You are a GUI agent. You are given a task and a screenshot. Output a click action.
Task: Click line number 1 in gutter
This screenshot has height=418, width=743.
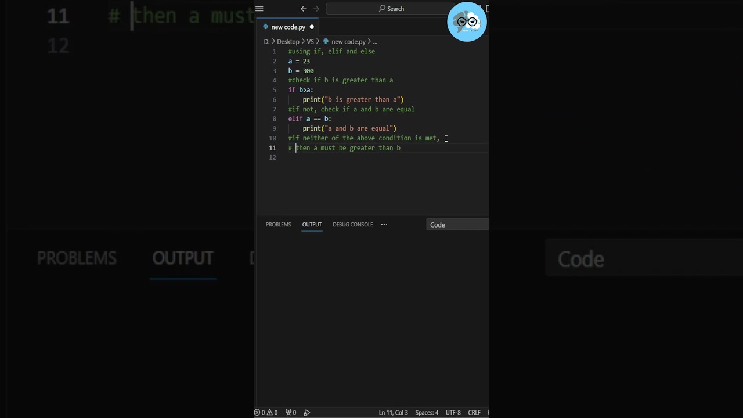tap(275, 52)
